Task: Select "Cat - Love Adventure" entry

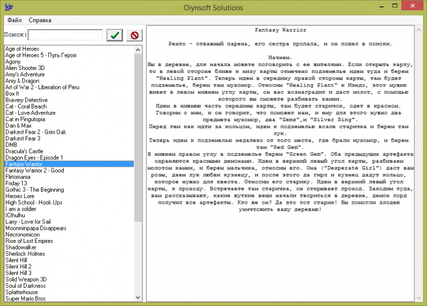Action: 69,113
